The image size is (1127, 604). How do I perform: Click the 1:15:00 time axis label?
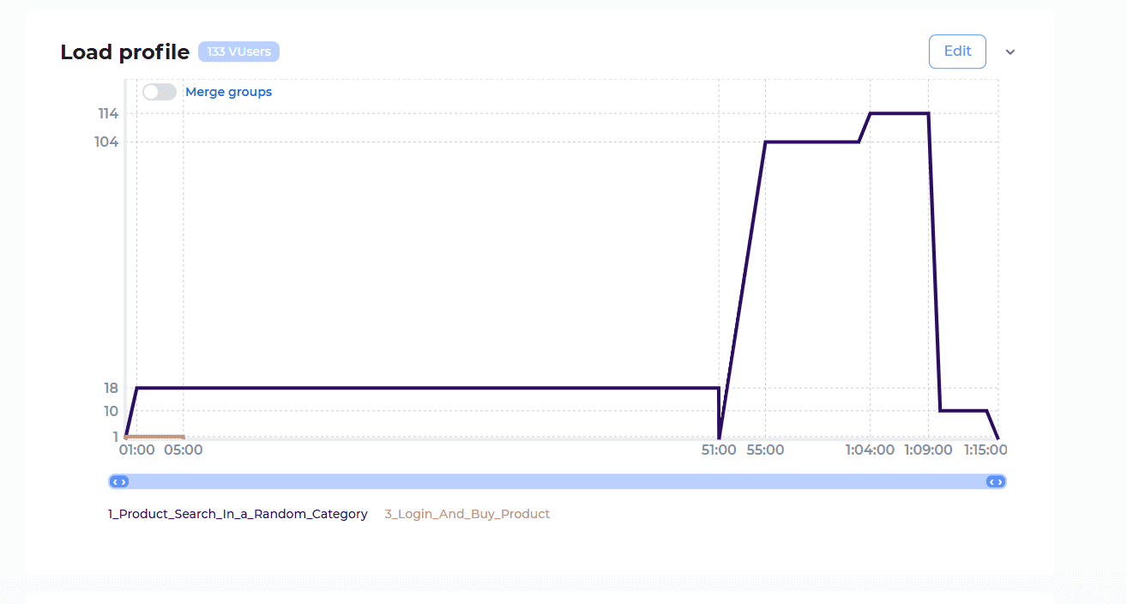tap(985, 450)
